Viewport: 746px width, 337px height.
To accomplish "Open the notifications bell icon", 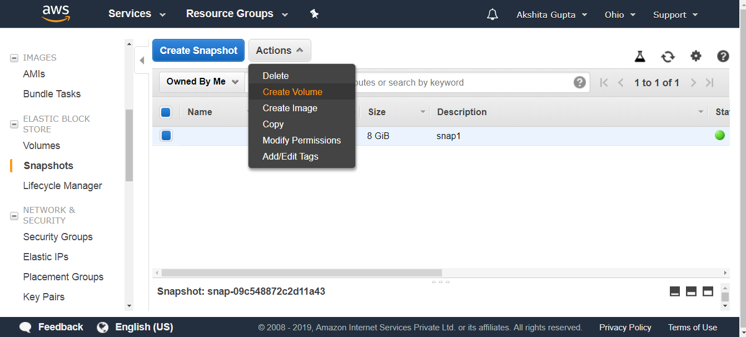I will tap(493, 14).
